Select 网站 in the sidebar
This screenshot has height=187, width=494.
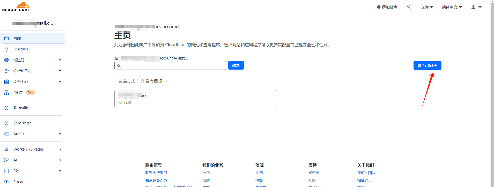(17, 38)
